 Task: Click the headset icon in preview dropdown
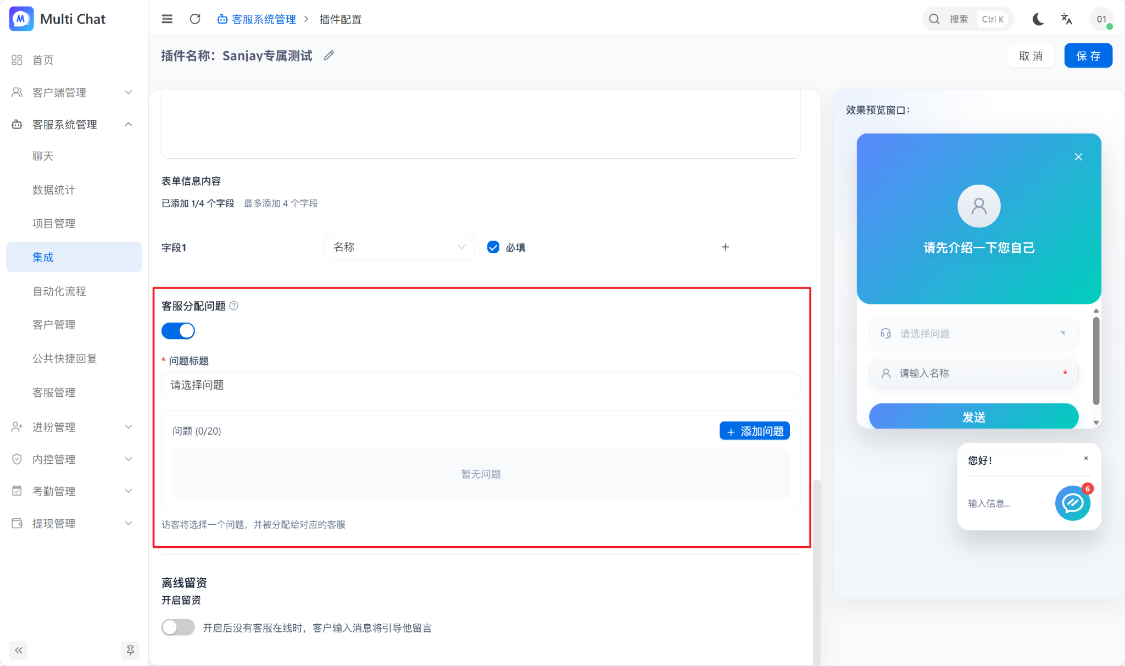[885, 334]
